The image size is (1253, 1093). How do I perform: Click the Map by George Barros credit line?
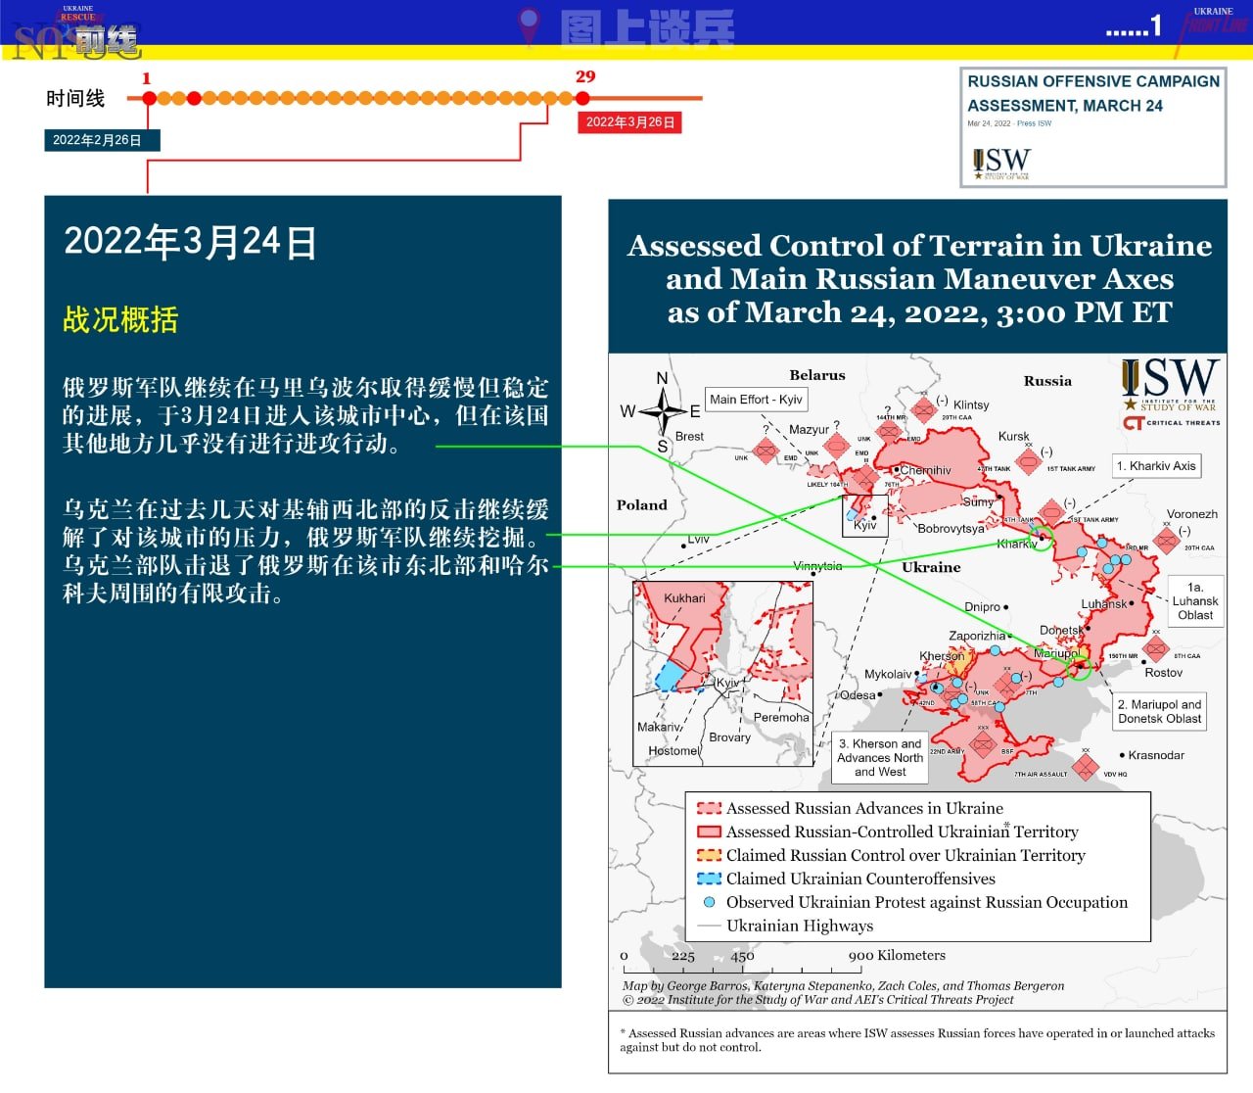click(x=843, y=986)
